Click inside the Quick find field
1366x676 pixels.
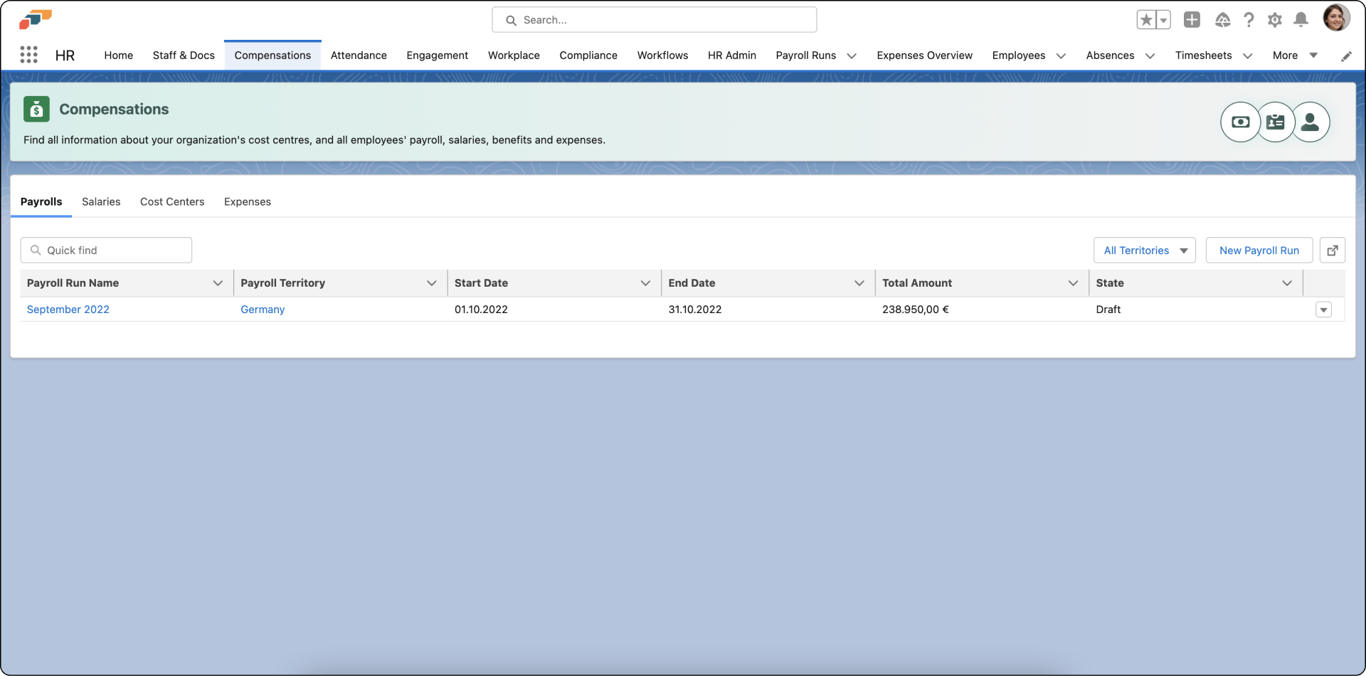click(x=105, y=250)
